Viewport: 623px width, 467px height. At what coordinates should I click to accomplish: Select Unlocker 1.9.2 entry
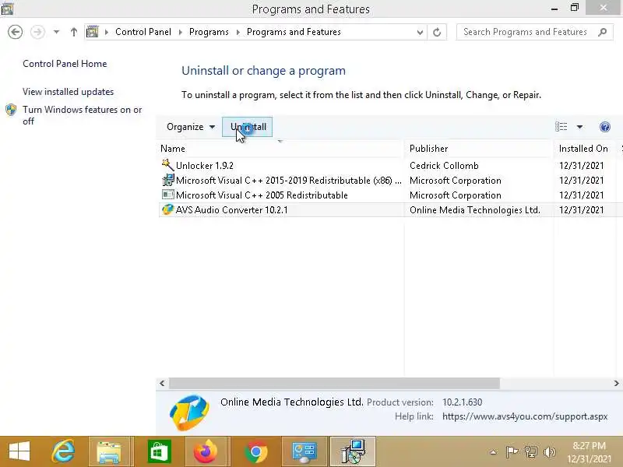(204, 166)
